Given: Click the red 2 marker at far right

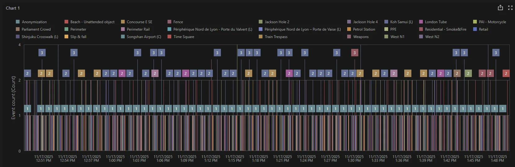Looking at the screenshot, I should [x=506, y=73].
